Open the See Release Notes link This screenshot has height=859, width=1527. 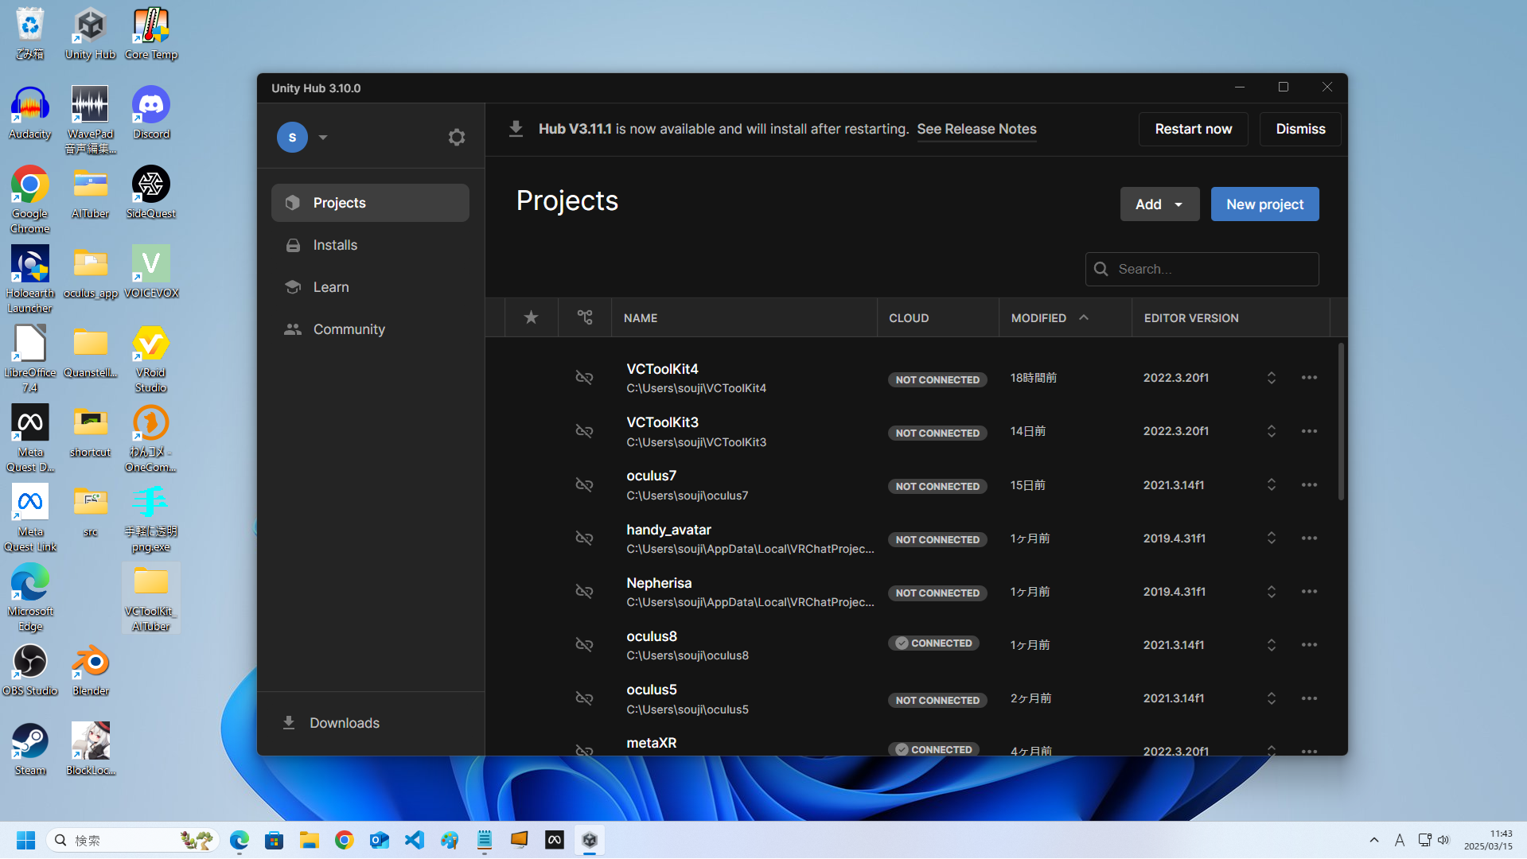click(976, 129)
